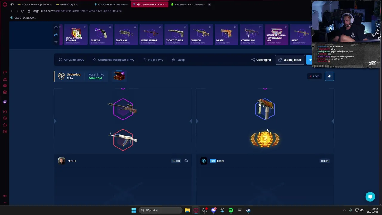Open the Opera main menu icon
382x215 pixels.
coord(5,4)
